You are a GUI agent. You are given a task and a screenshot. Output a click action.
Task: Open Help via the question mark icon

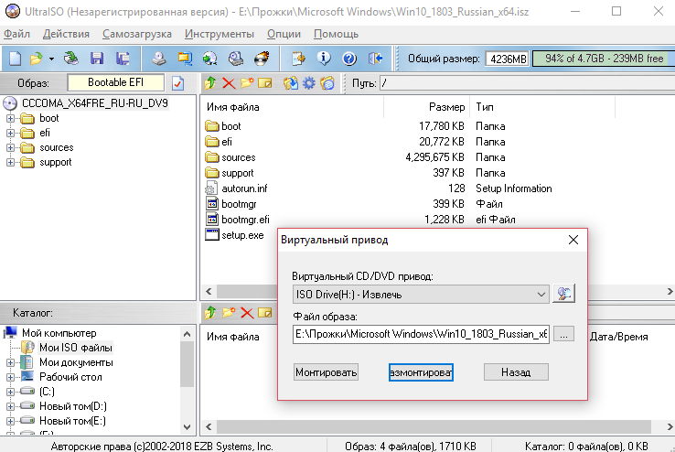(x=349, y=59)
